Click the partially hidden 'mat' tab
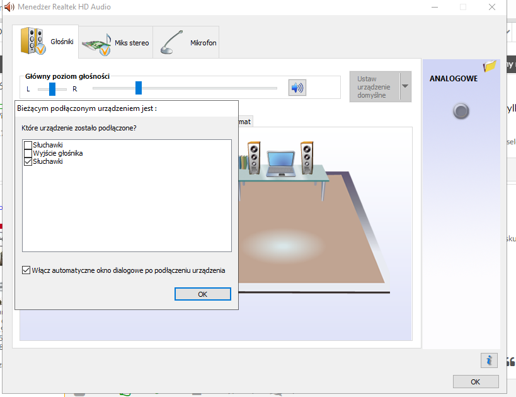This screenshot has width=516, height=397. pyautogui.click(x=245, y=122)
